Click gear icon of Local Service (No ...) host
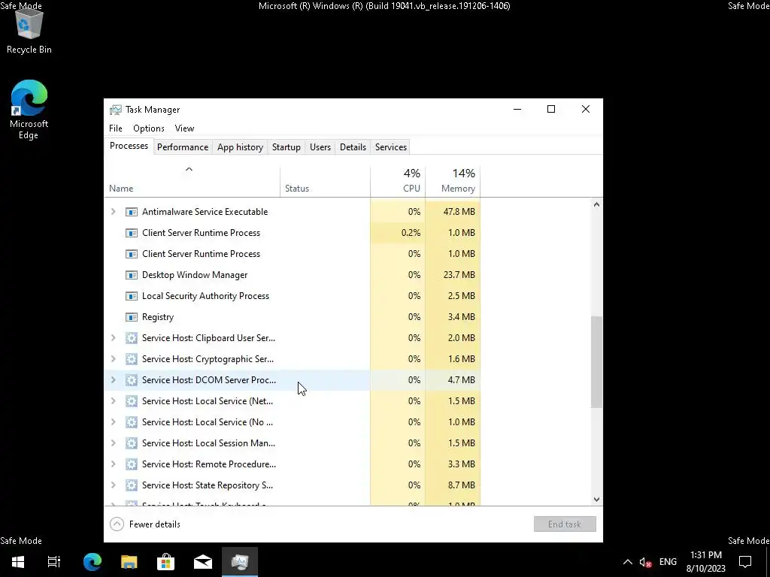Screen dimensions: 770x577 click(131, 422)
